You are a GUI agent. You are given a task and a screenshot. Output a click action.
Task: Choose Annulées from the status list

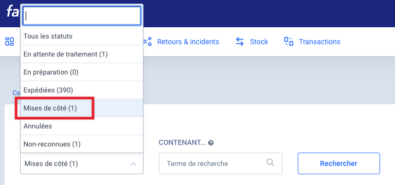[x=82, y=126]
